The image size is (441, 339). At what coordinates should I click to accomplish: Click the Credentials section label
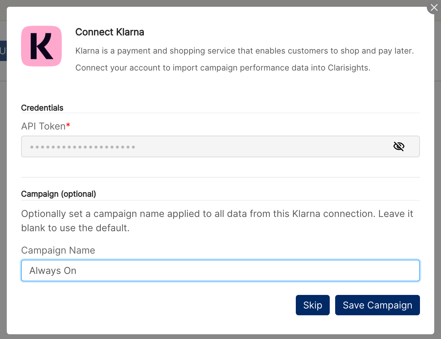tap(42, 108)
